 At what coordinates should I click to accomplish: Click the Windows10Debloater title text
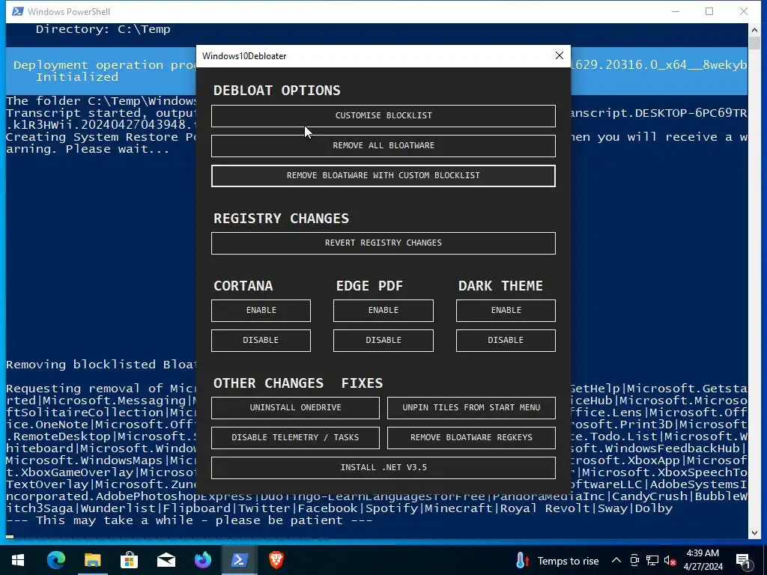tap(244, 55)
